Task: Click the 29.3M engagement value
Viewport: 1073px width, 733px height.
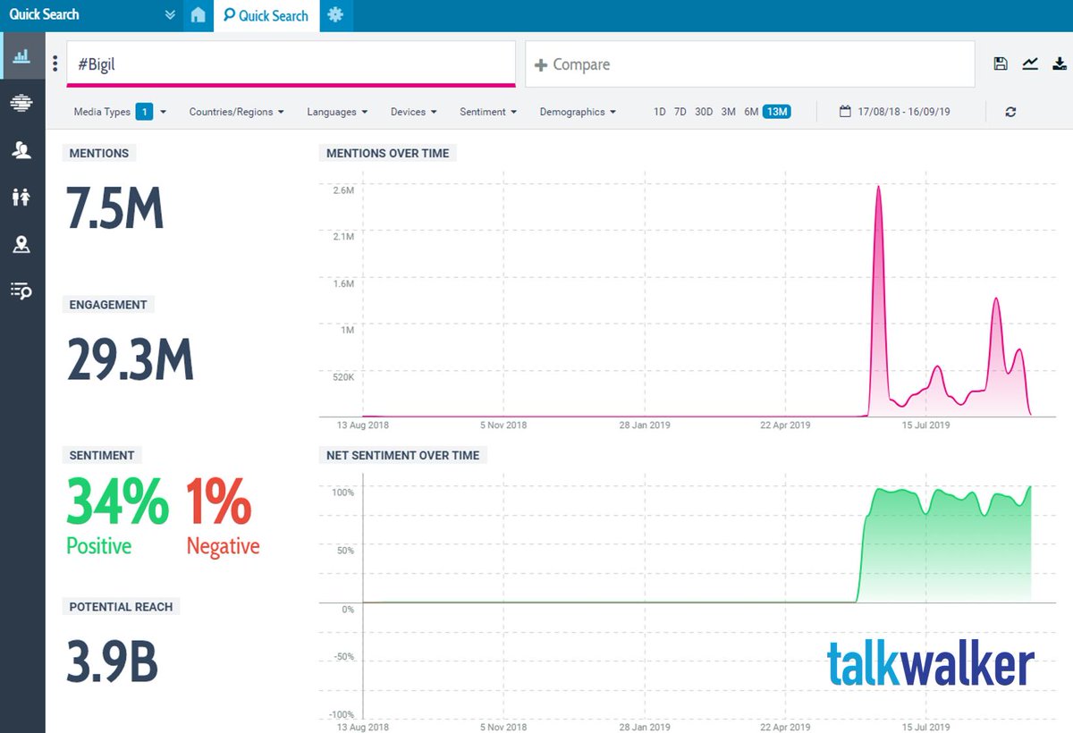Action: (x=131, y=360)
